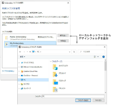Open the ライブラリの詳細 link
The height and width of the screenshot is (107, 117).
point(8,71)
